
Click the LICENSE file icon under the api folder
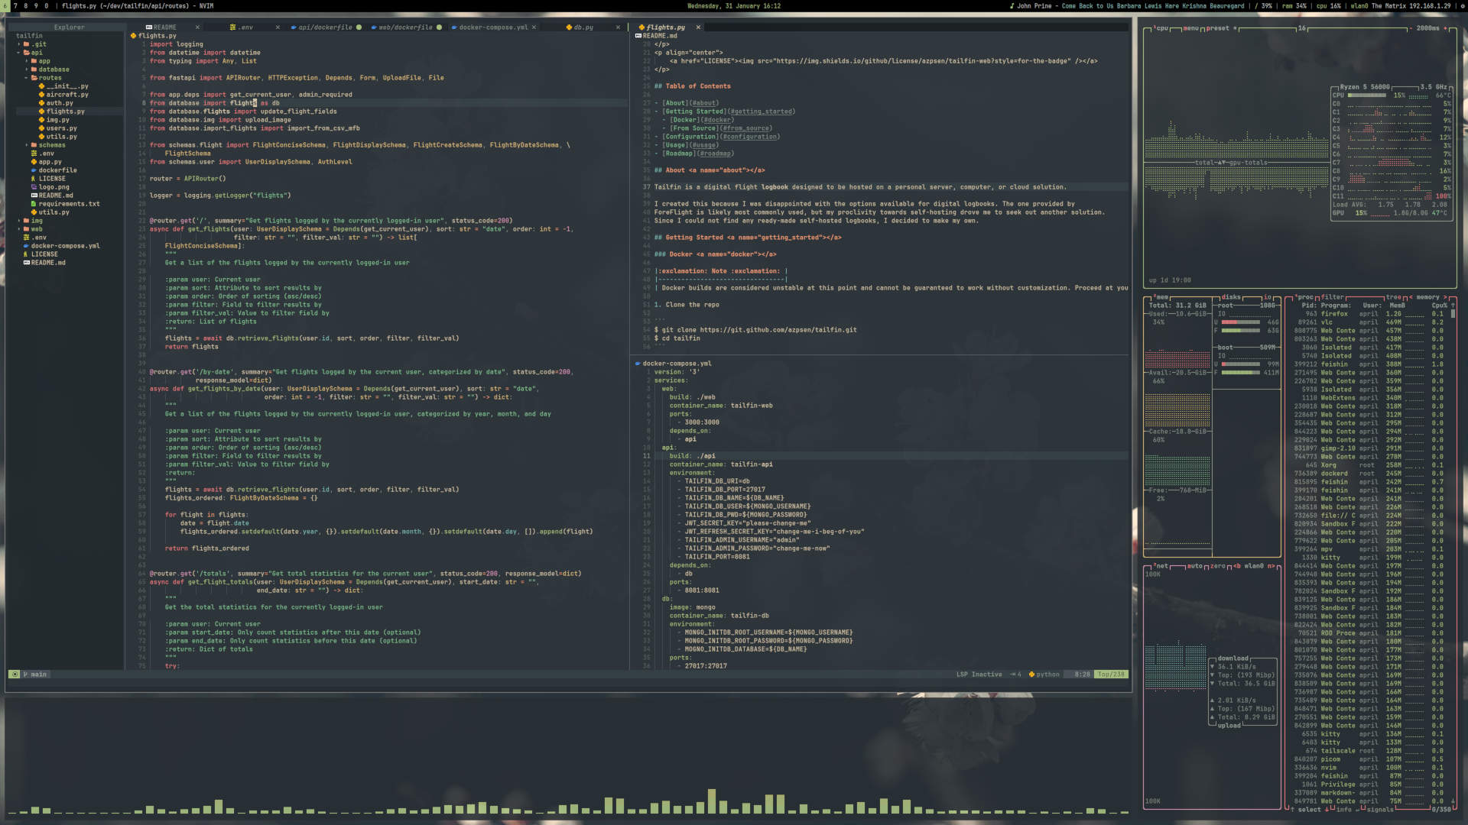(34, 179)
